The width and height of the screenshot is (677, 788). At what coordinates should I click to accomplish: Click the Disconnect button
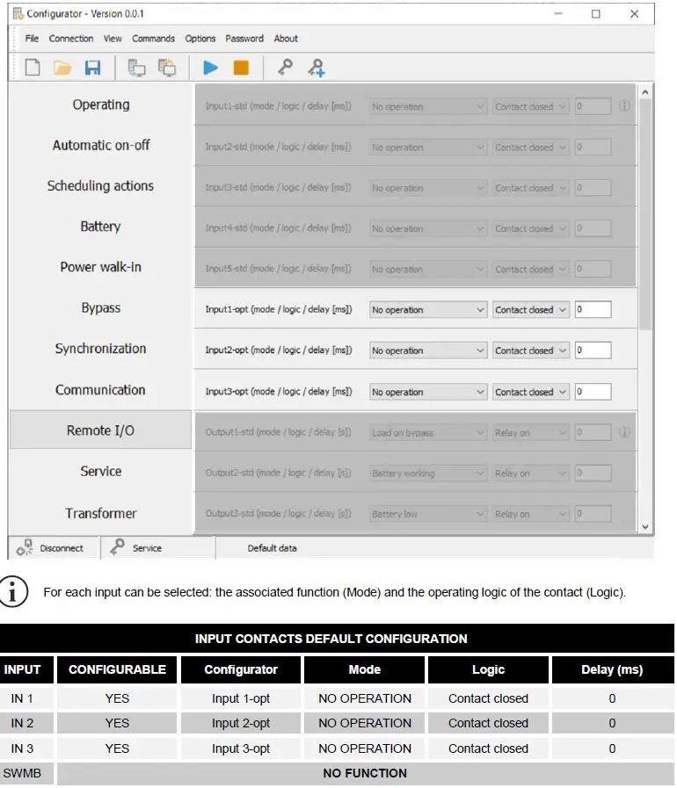54,547
